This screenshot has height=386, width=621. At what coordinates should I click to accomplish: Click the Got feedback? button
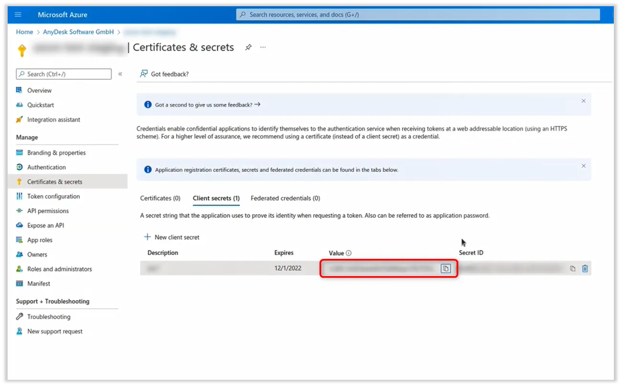pyautogui.click(x=164, y=74)
